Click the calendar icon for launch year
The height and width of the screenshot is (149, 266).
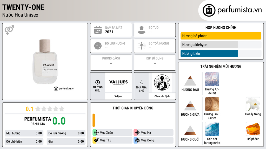click(x=98, y=30)
